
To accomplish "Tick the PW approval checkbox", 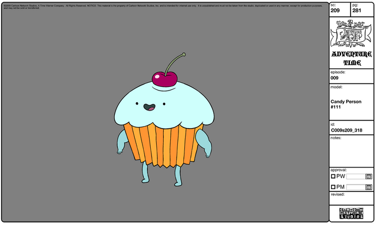I will point(333,176).
